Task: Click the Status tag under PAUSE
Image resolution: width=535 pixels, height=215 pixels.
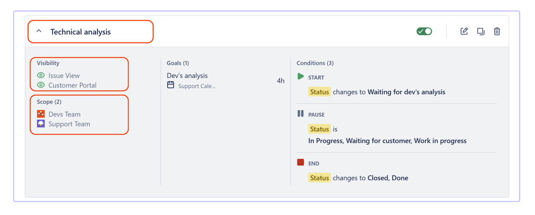Action: tap(319, 129)
